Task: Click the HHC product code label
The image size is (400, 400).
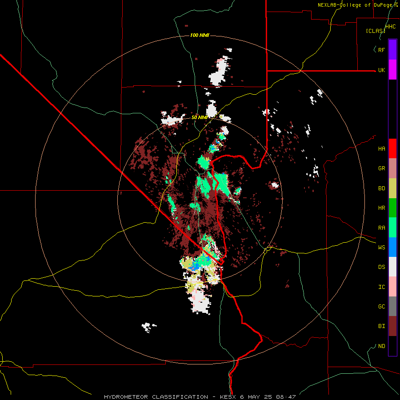Action: pos(391,27)
